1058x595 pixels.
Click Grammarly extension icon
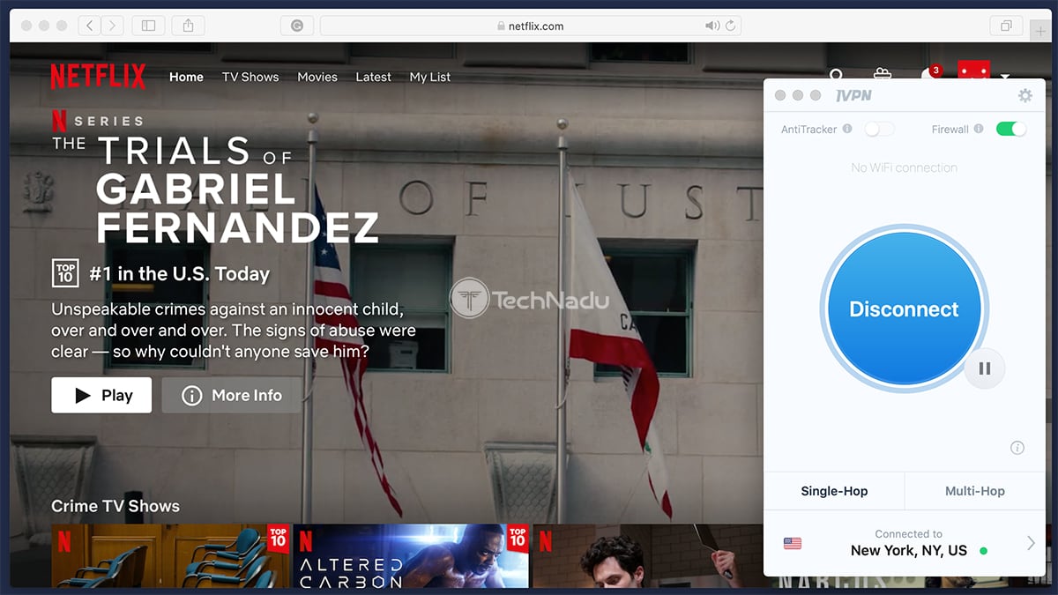pyautogui.click(x=297, y=26)
